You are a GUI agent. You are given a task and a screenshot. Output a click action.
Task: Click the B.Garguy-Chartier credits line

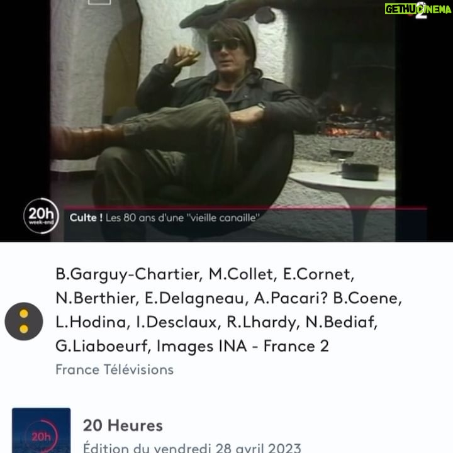(x=205, y=274)
